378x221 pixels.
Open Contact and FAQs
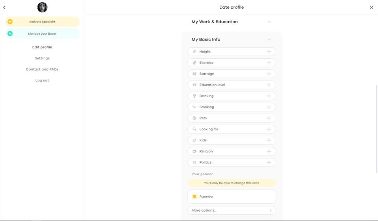pos(42,69)
